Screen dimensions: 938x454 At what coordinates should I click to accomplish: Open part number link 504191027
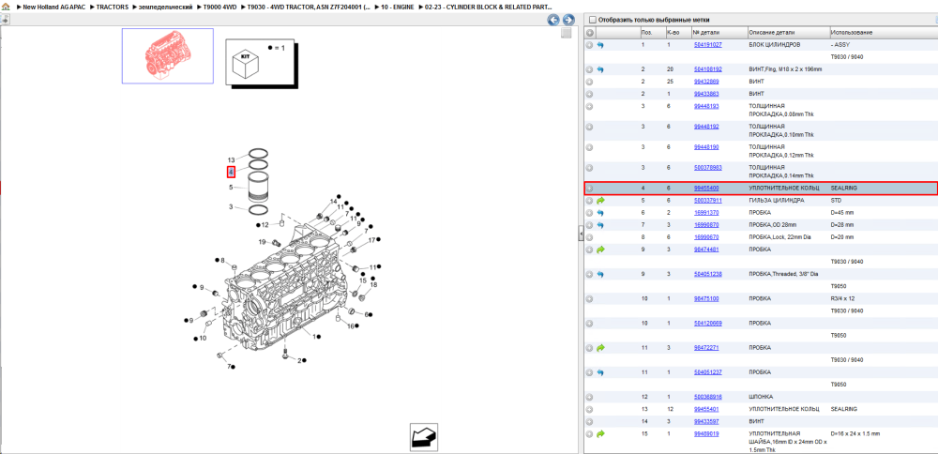pyautogui.click(x=707, y=45)
